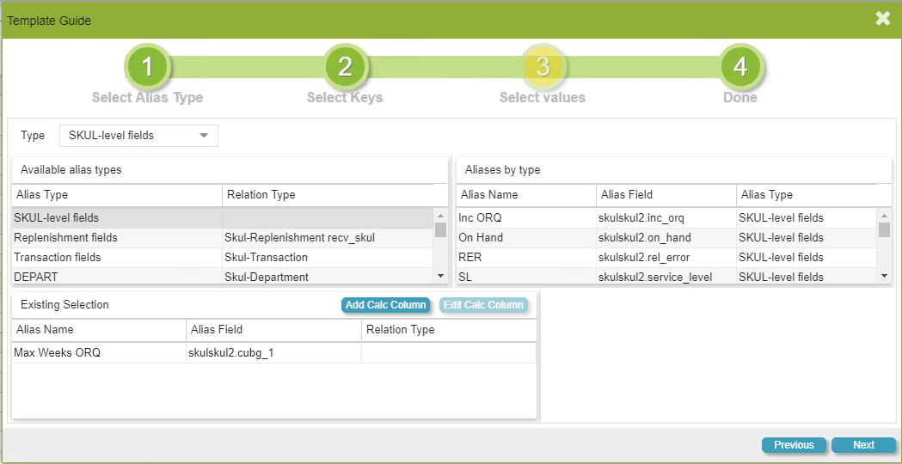Screen dimensions: 902x464
Task: Click step 3 Select values circle
Action: click(543, 66)
